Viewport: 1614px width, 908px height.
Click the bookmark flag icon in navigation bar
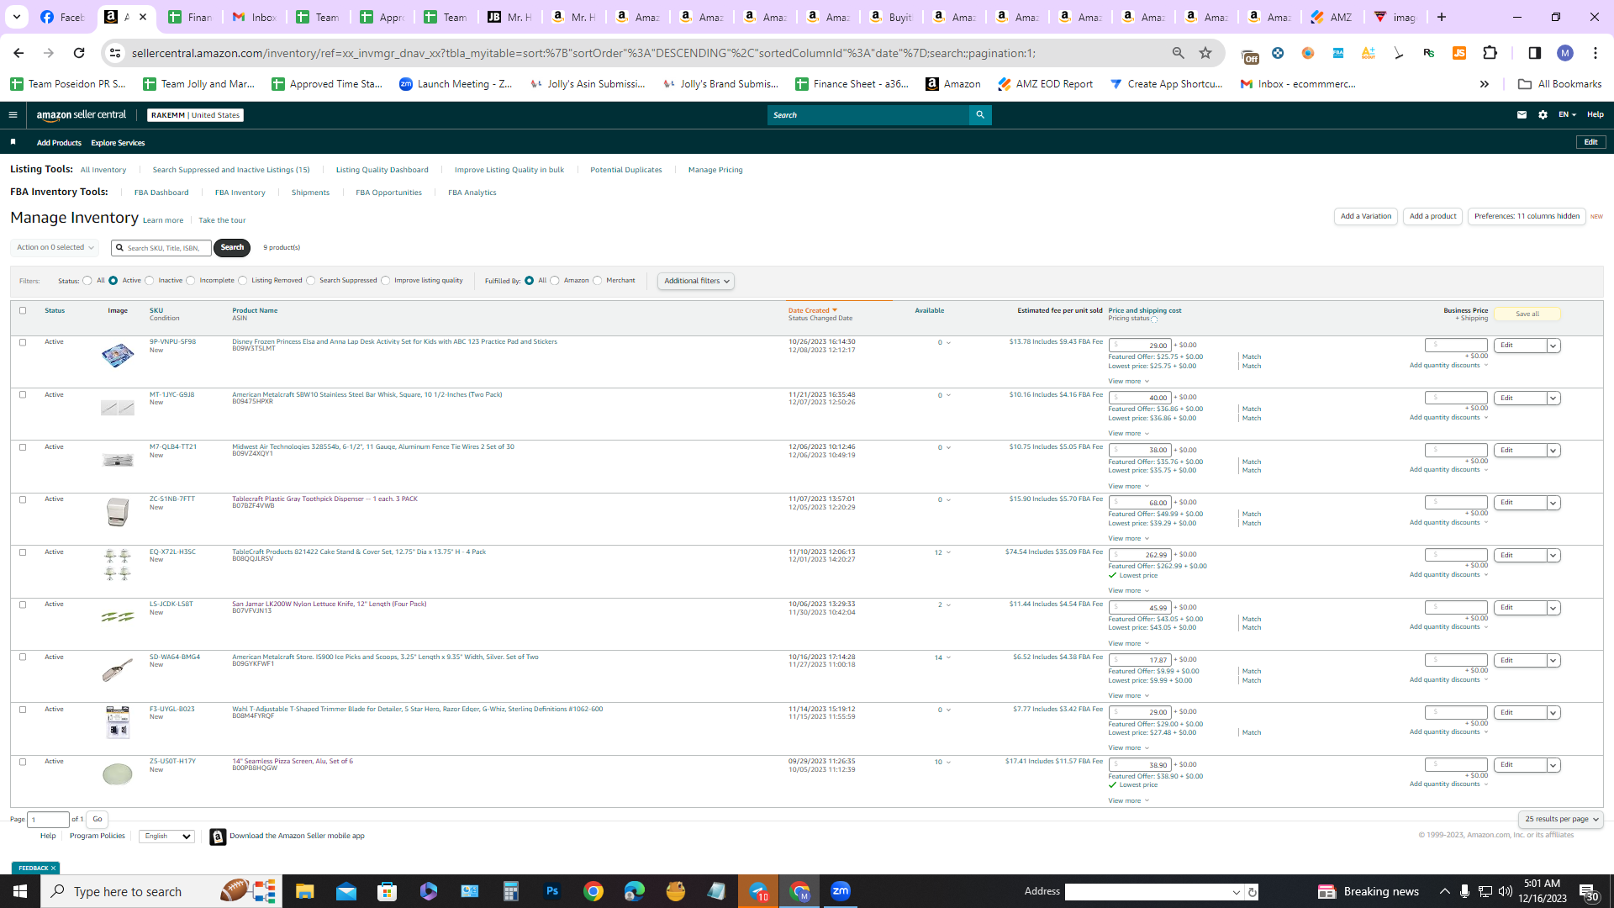point(13,142)
